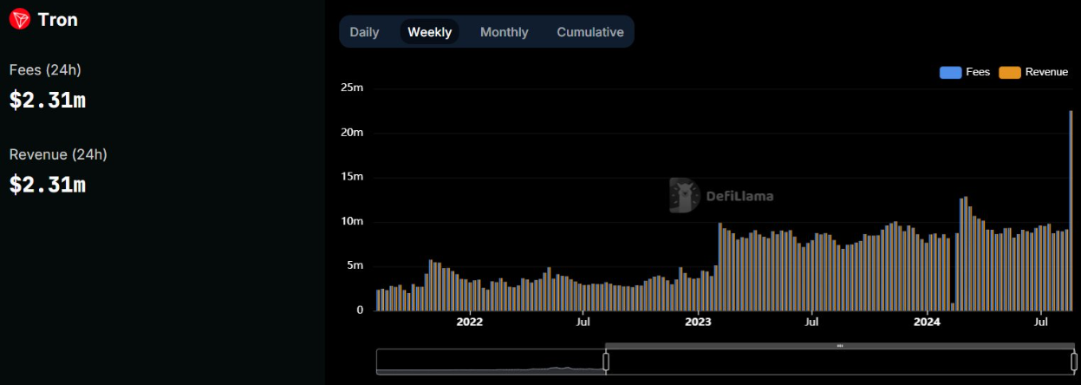Viewport: 1081px width, 385px height.
Task: Click the 15m y-axis label
Action: tap(352, 177)
